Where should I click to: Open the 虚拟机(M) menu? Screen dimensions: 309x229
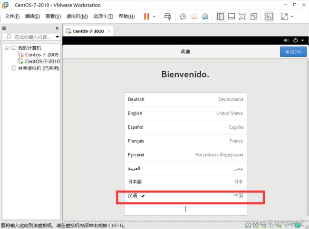(77, 16)
